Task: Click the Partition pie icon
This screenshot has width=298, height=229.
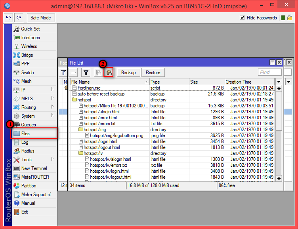Action: (x=17, y=186)
